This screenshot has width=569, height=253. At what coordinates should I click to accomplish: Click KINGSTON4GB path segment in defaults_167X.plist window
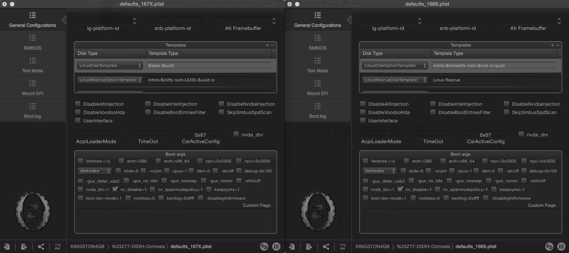87,247
